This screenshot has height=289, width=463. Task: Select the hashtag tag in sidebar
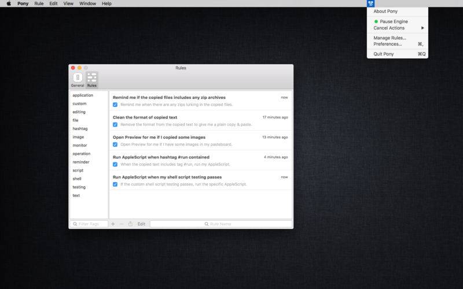tap(80, 128)
